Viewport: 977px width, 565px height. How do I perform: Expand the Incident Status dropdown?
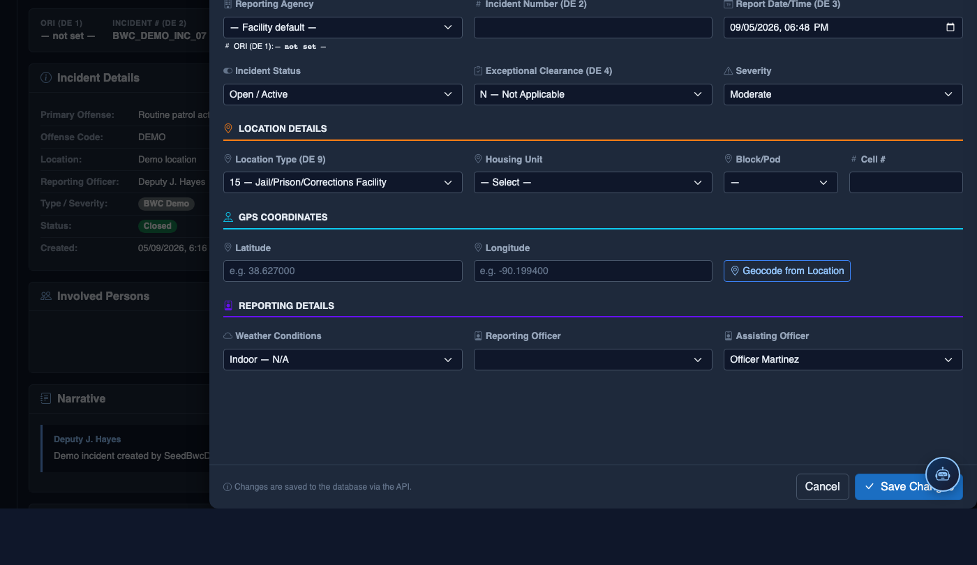[343, 94]
